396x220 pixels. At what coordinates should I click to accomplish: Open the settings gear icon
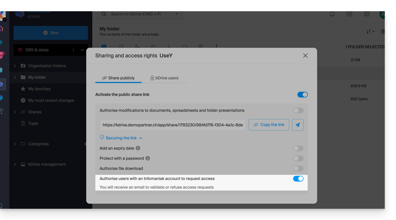point(349,14)
